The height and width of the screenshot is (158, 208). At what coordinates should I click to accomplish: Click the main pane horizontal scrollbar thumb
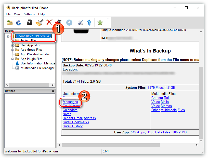pos(111,145)
